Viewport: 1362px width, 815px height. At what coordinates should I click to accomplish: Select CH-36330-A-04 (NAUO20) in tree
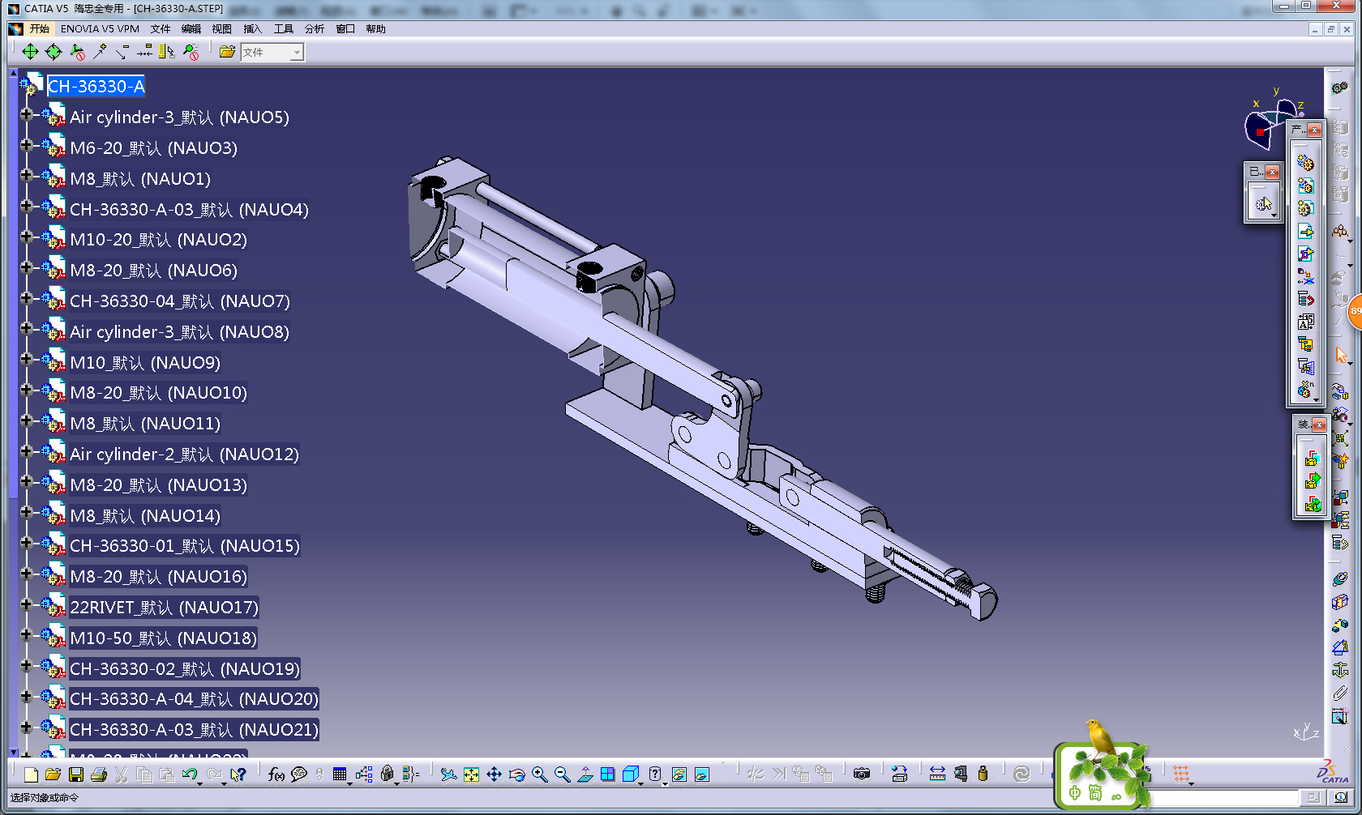[x=194, y=699]
